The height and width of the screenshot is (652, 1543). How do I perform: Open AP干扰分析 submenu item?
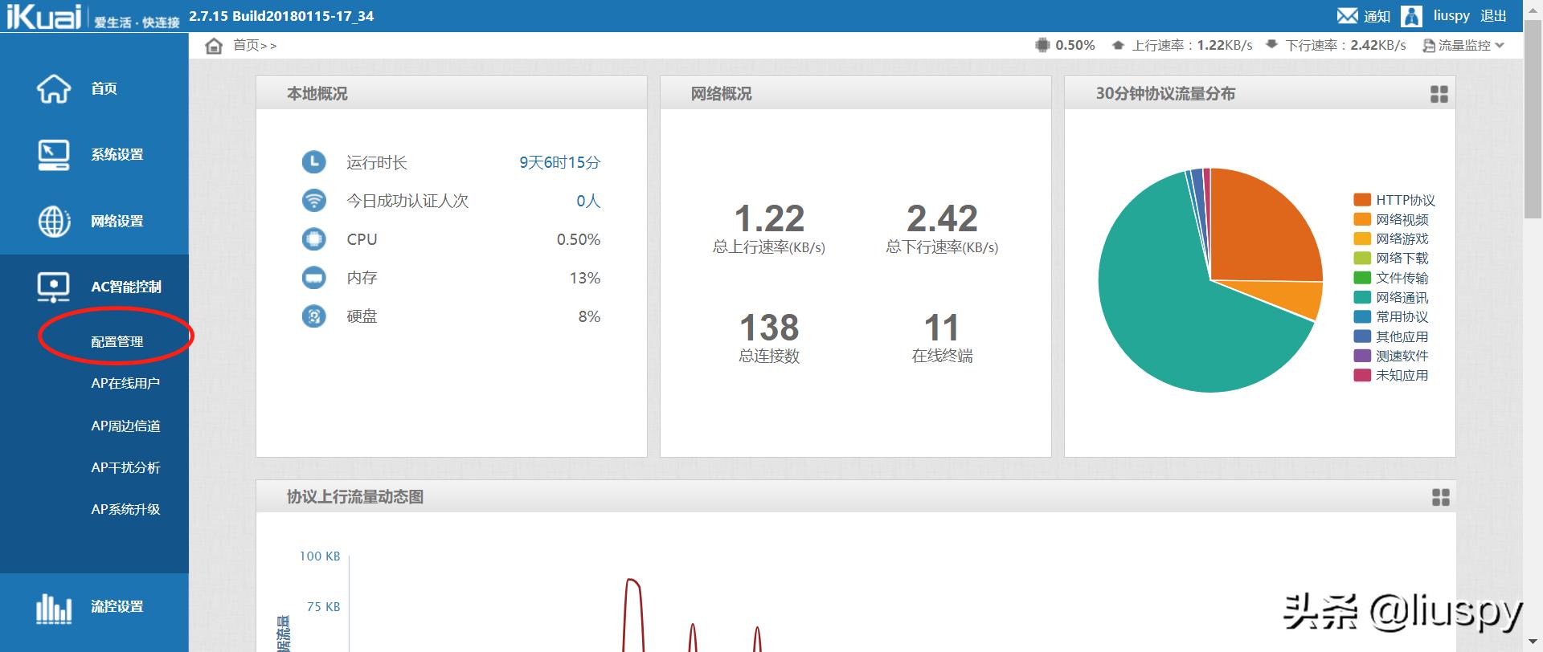tap(125, 467)
